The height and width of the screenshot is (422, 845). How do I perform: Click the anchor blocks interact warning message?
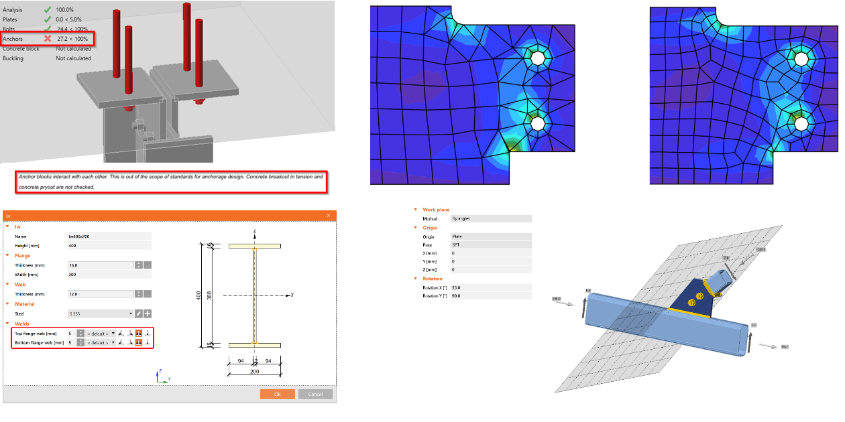(171, 182)
